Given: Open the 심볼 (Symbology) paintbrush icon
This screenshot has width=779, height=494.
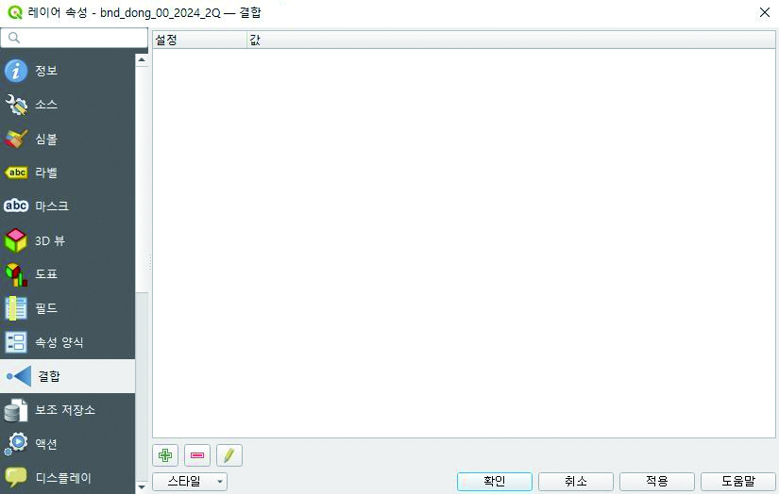Looking at the screenshot, I should point(16,139).
